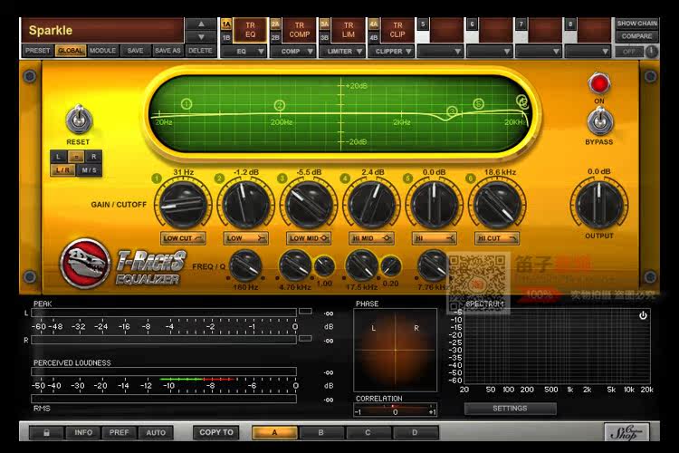
Task: Select the GLOBAL tab
Action: (x=70, y=51)
